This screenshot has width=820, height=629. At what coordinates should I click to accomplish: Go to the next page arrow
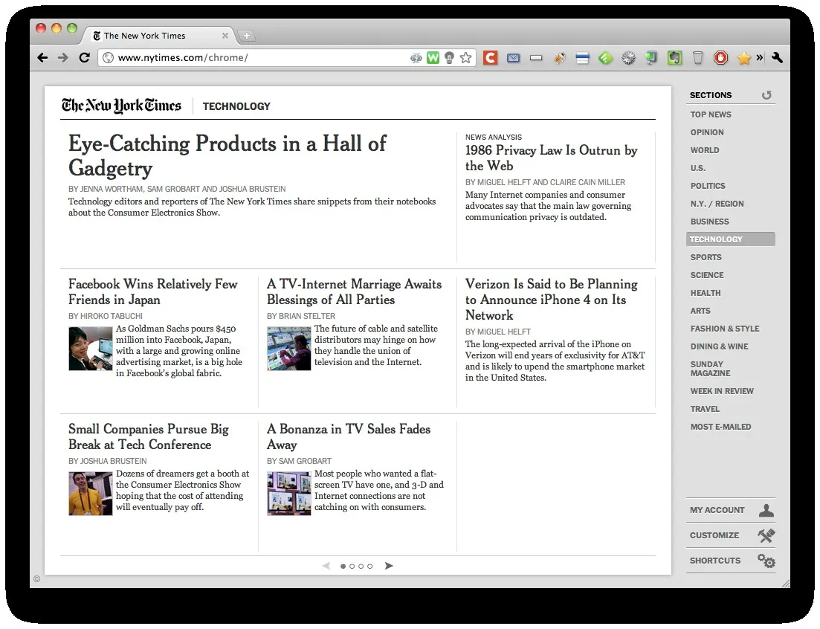pyautogui.click(x=389, y=566)
